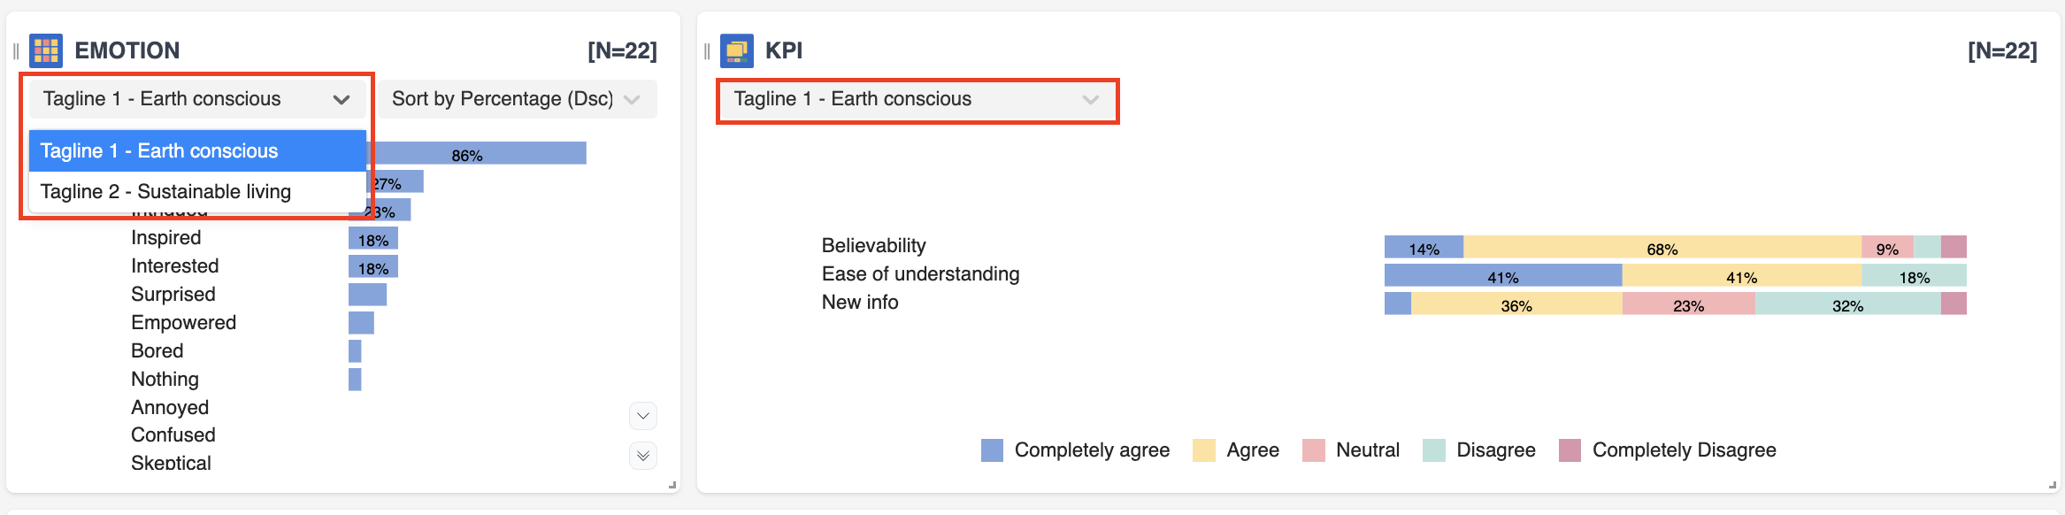The image size is (2065, 515).
Task: Grab the KPI panel drag handle
Action: pyautogui.click(x=707, y=51)
